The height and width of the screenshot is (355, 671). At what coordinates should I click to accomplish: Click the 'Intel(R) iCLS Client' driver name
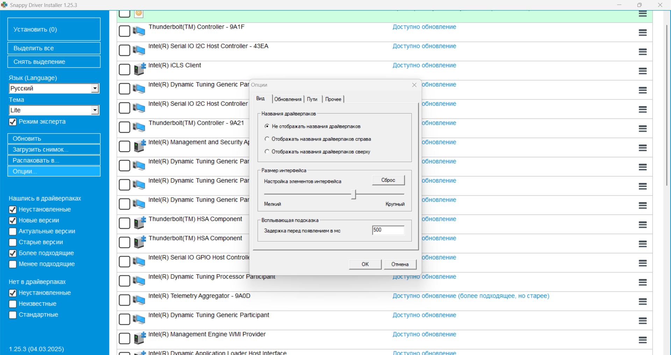(x=174, y=65)
